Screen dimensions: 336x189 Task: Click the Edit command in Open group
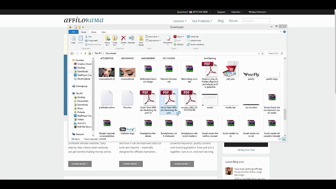click(x=177, y=40)
